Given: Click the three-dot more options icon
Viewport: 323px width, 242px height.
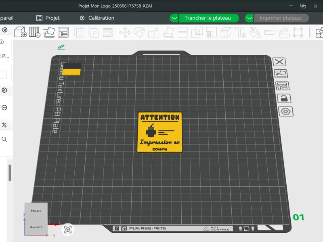Looking at the screenshot, I should click(4, 107).
